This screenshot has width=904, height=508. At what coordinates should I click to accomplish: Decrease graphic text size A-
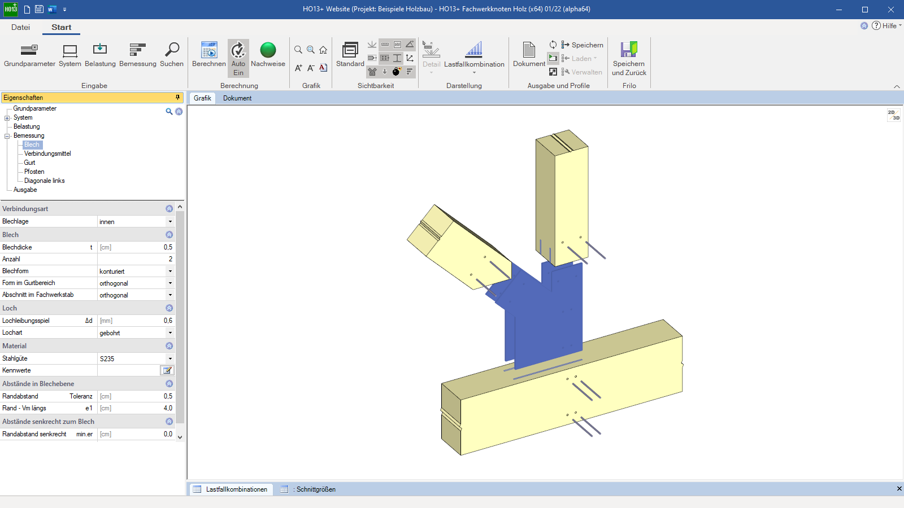coord(311,68)
